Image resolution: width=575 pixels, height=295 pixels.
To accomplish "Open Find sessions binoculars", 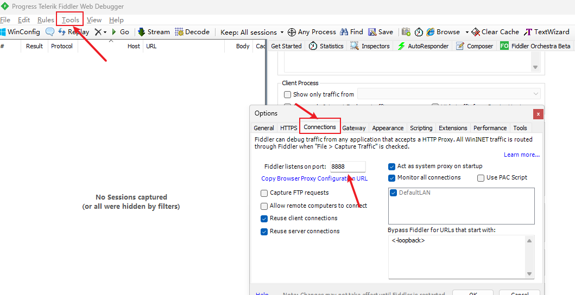I will [351, 32].
